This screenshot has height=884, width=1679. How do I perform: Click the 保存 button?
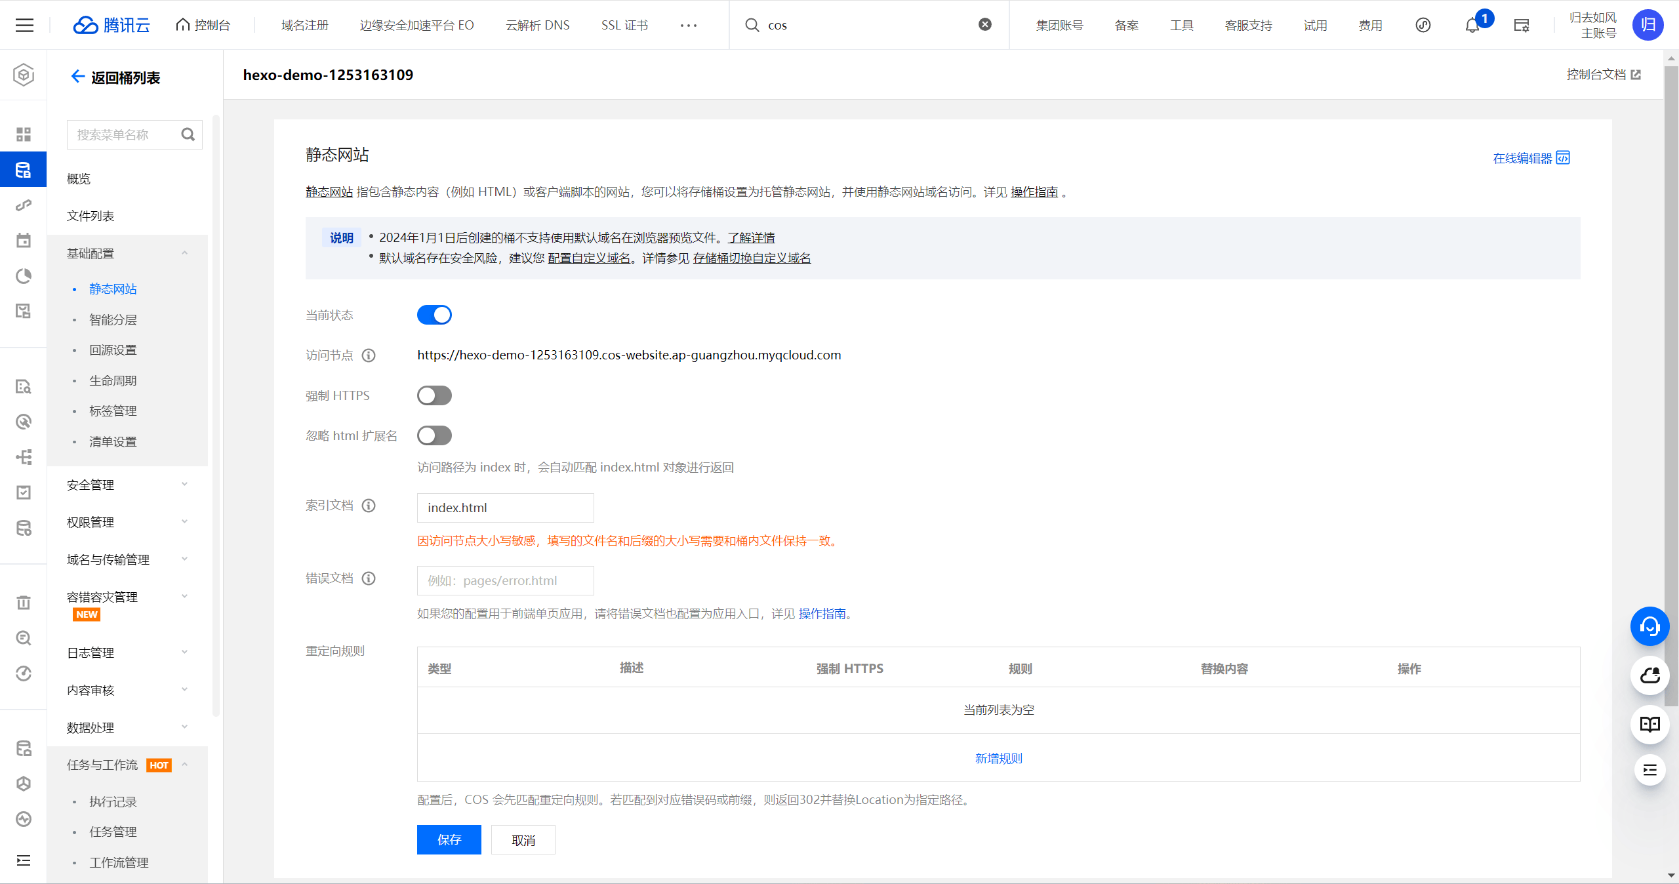pos(449,839)
